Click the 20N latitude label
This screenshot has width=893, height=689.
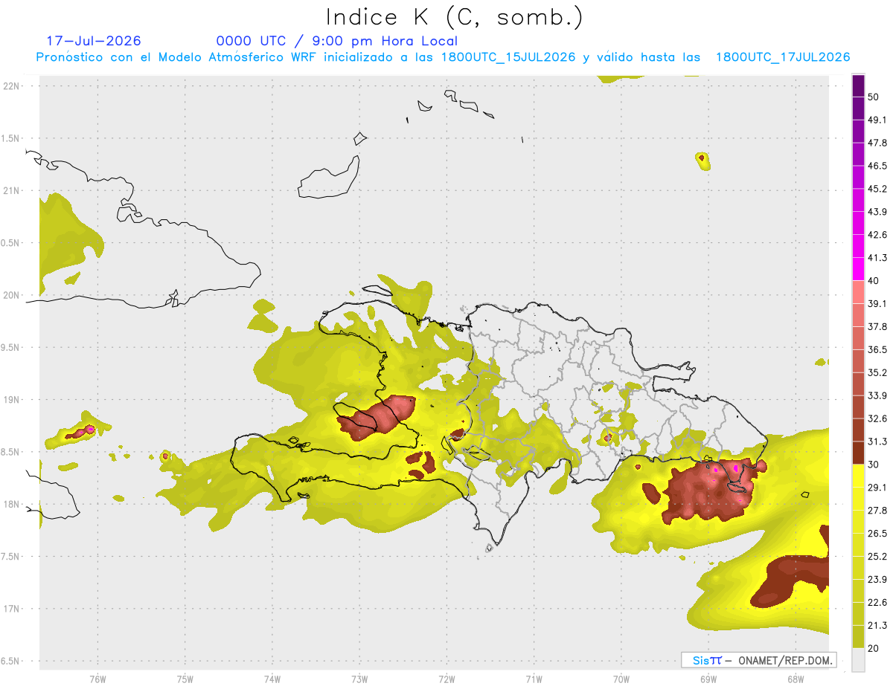(x=13, y=295)
